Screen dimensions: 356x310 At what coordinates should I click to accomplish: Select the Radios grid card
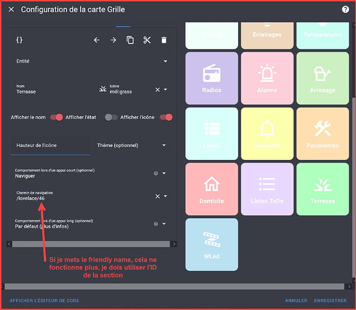coord(211,78)
